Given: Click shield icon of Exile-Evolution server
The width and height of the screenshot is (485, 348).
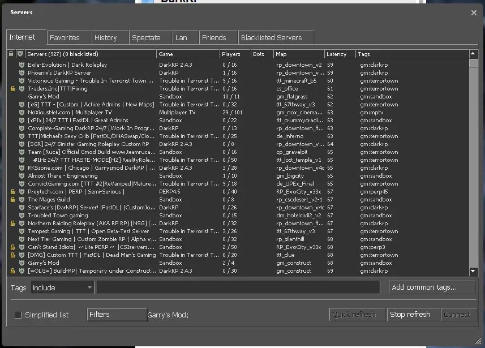Looking at the screenshot, I should (x=22, y=65).
